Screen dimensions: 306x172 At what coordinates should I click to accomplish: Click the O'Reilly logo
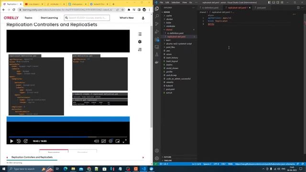tap(11, 18)
